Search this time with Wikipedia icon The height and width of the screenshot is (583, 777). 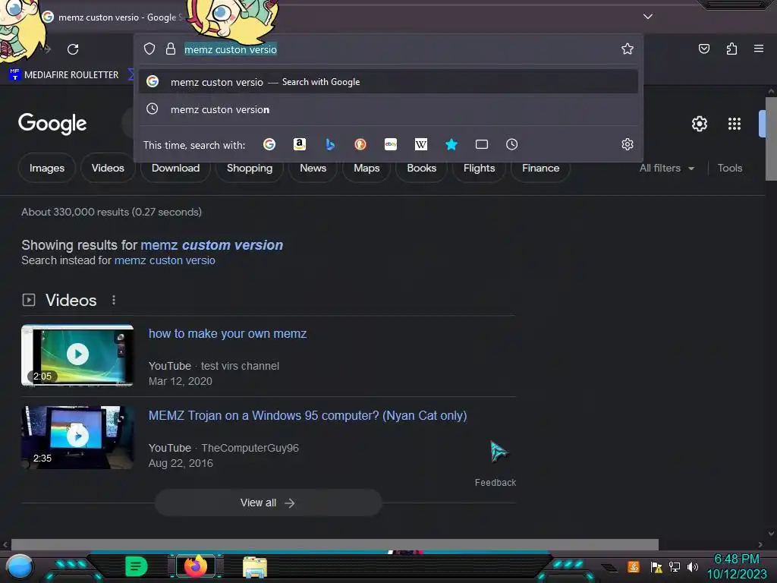pyautogui.click(x=420, y=144)
